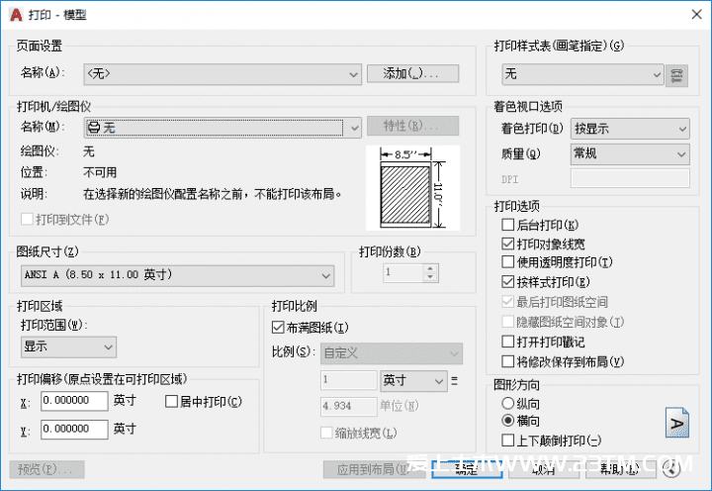712x491 pixels.
Task: Toggle 最后打印图纸空间 checkbox
Action: pyautogui.click(x=507, y=301)
